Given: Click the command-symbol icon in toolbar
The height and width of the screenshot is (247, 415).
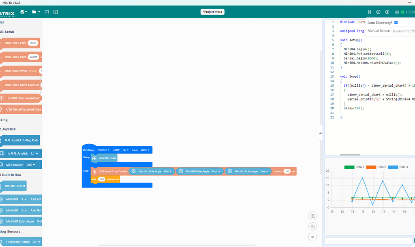Looking at the screenshot, I should pyautogui.click(x=370, y=12).
